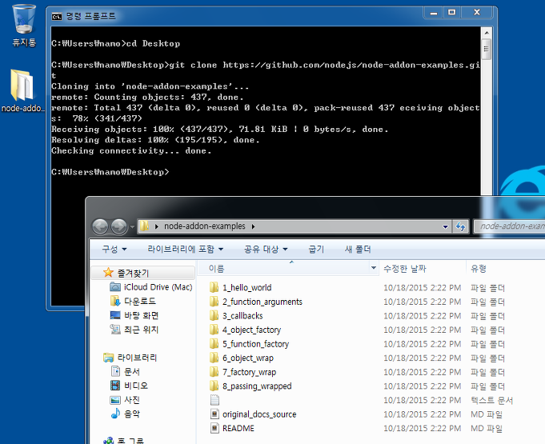Viewport: 545px width, 444px height.
Task: Click the node-addon-examples breadcrumb segment
Action: pos(205,226)
